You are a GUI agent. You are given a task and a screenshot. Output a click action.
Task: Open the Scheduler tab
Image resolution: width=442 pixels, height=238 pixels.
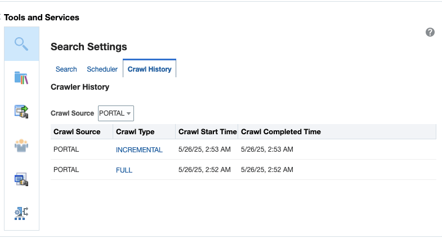click(102, 69)
